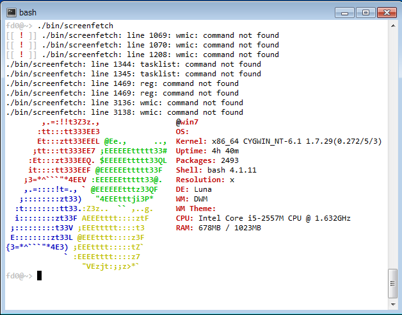Click the @win7 hostname text
Image resolution: width=402 pixels, height=315 pixels.
187,122
